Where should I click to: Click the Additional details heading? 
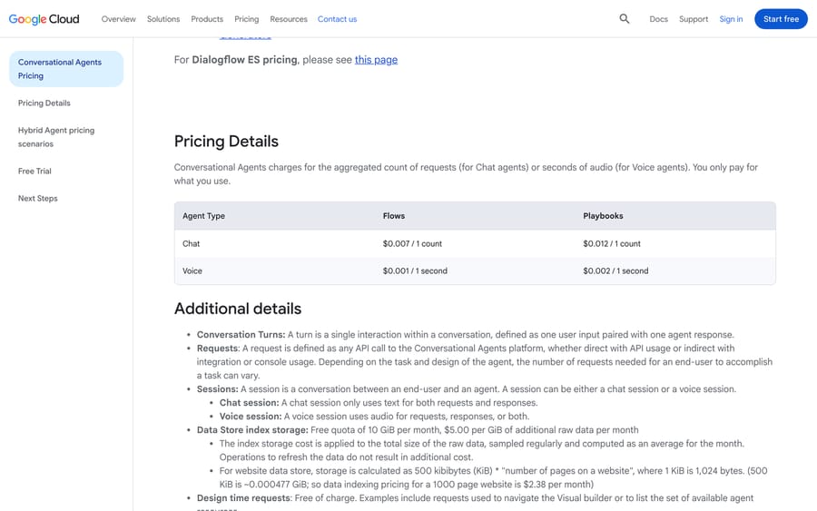pos(238,309)
